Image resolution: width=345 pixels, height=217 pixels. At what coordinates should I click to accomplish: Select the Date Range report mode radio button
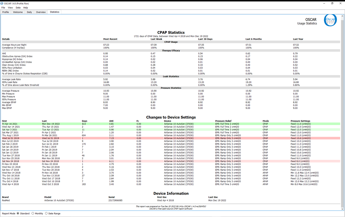tap(46, 213)
